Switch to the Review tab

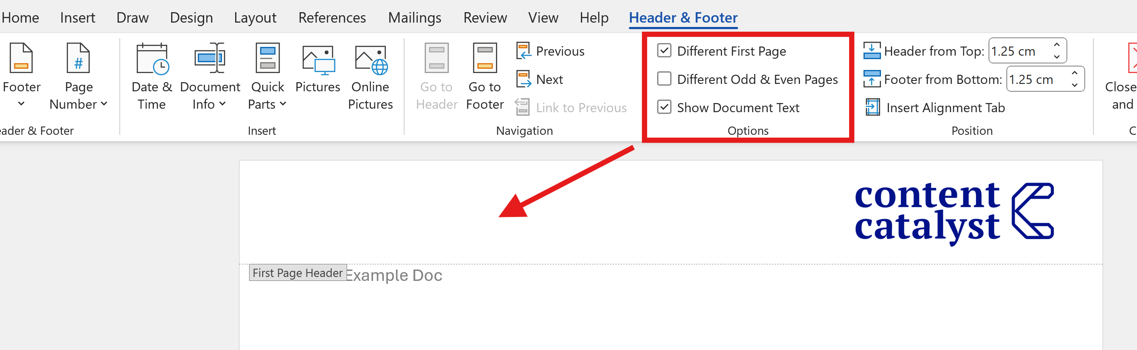point(485,18)
